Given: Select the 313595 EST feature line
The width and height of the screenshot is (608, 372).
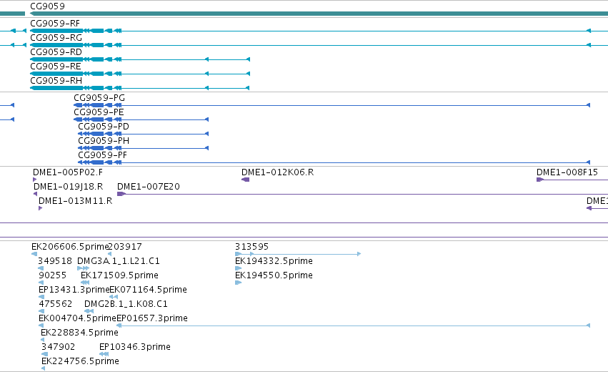Looking at the screenshot, I should pyautogui.click(x=298, y=254).
